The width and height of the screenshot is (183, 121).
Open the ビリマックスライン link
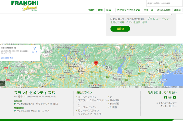[x=88, y=110]
